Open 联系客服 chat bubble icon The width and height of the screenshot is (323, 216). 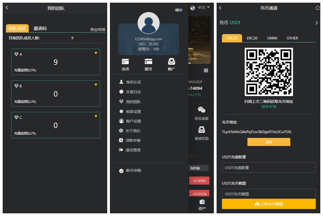click(202, 110)
